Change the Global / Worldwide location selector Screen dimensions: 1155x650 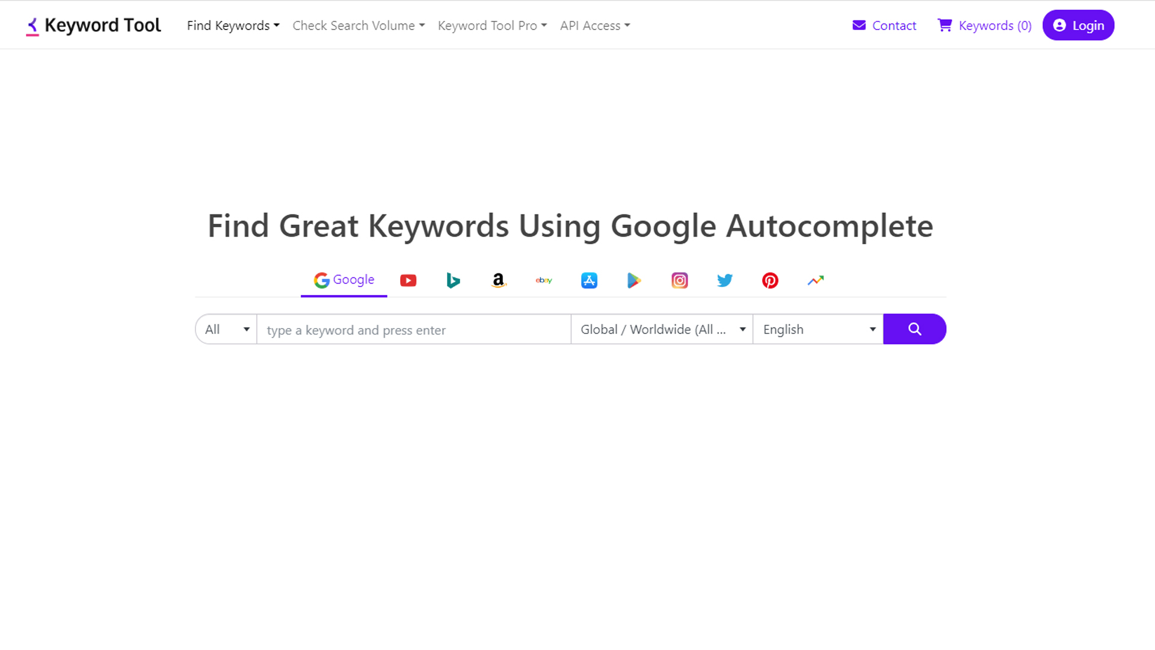pyautogui.click(x=662, y=329)
